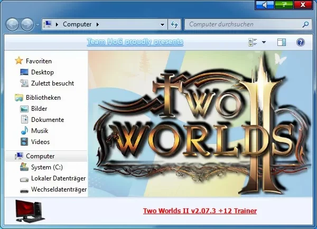
Task: Click the Computer breadcrumb in the address bar
Action: tap(77, 24)
